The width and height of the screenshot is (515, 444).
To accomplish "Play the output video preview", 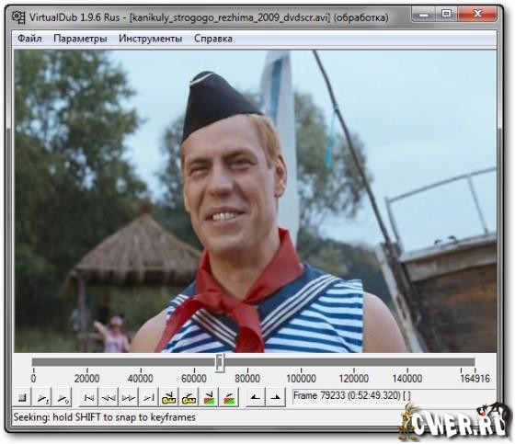I will pos(63,398).
